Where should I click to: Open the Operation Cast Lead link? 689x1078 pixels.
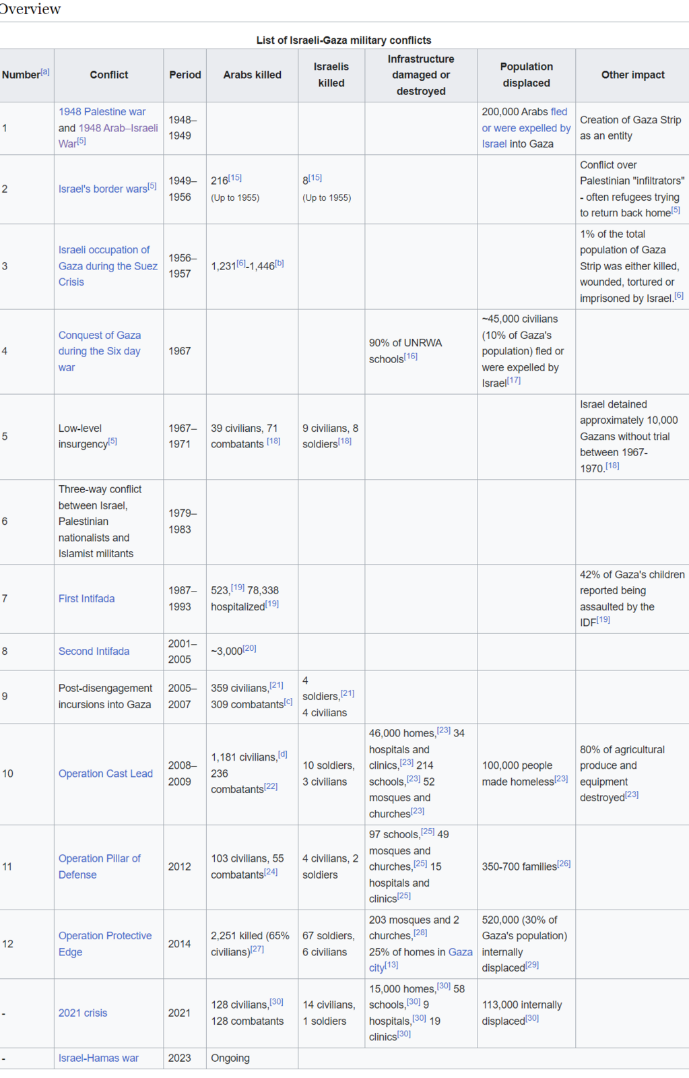(105, 773)
